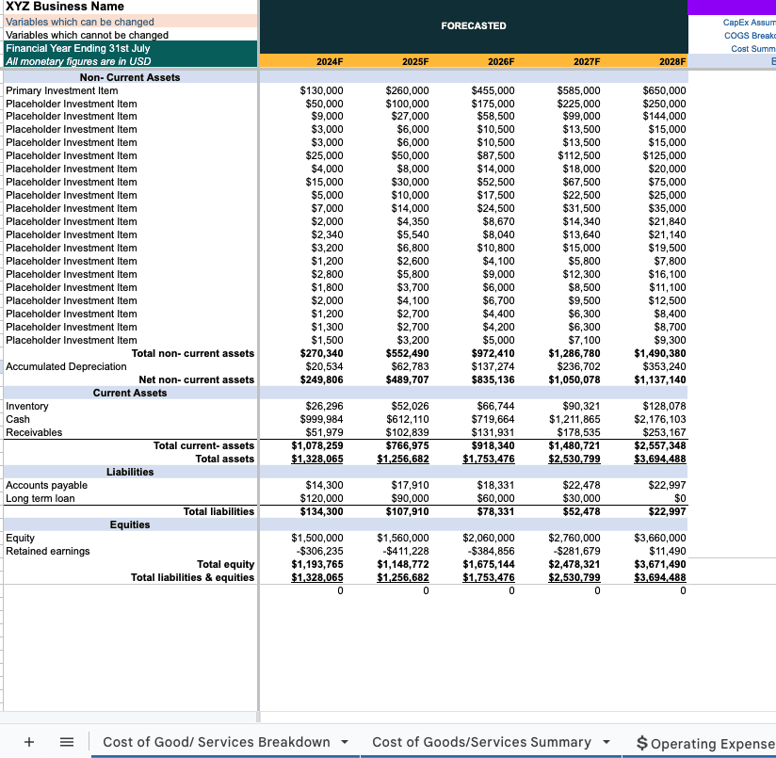Click the purple header cell at top right
The width and height of the screenshot is (776, 758).
[x=732, y=7]
